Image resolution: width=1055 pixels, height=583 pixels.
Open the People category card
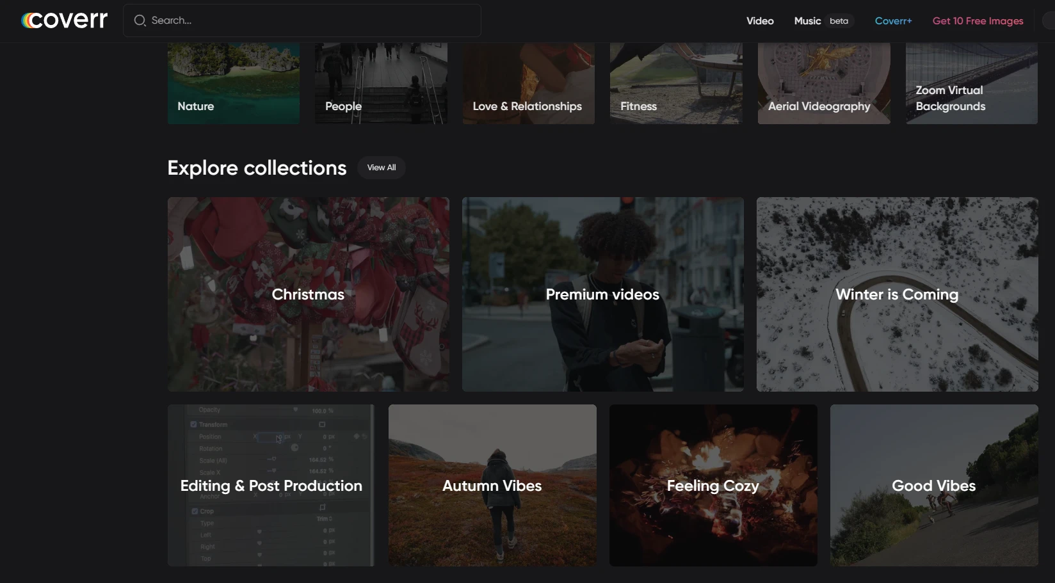(x=381, y=83)
